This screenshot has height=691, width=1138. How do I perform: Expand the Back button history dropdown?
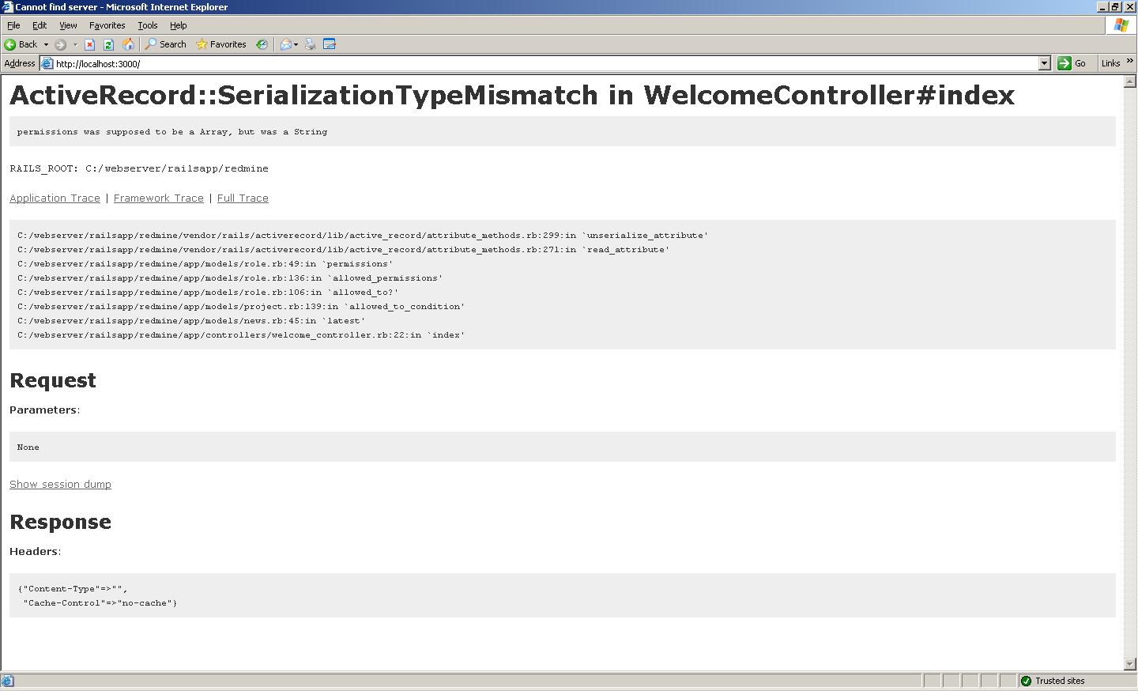(46, 44)
